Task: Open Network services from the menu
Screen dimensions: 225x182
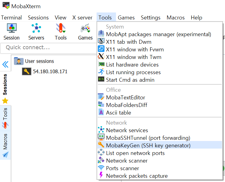Action: coord(160,130)
